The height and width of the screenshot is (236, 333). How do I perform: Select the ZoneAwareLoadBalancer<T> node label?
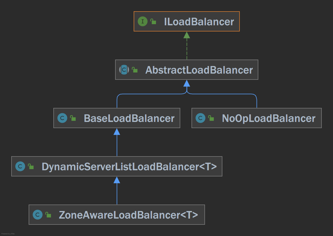(128, 215)
